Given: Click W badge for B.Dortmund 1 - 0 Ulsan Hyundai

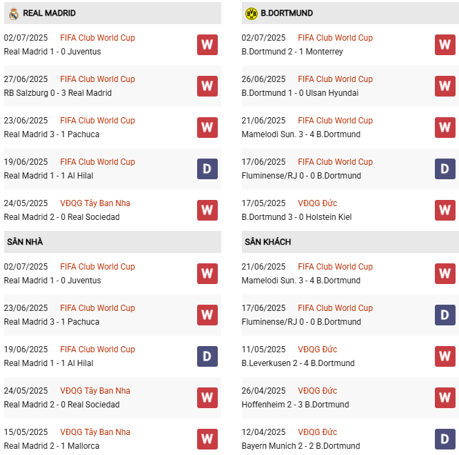Looking at the screenshot, I should click(x=445, y=86).
